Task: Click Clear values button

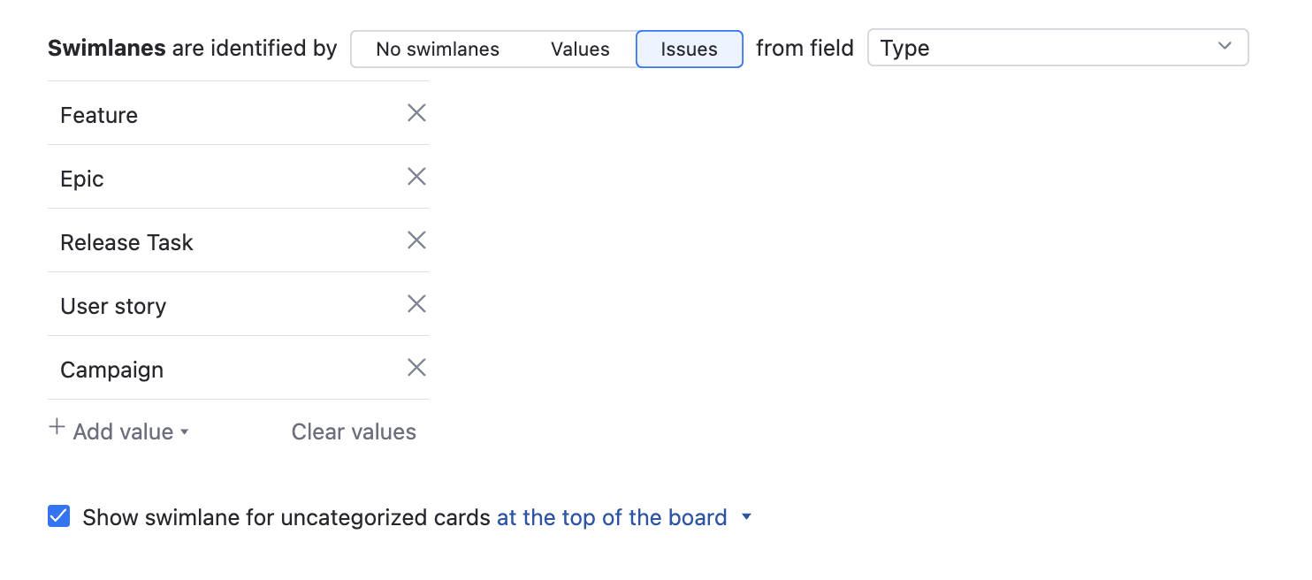Action: click(354, 431)
